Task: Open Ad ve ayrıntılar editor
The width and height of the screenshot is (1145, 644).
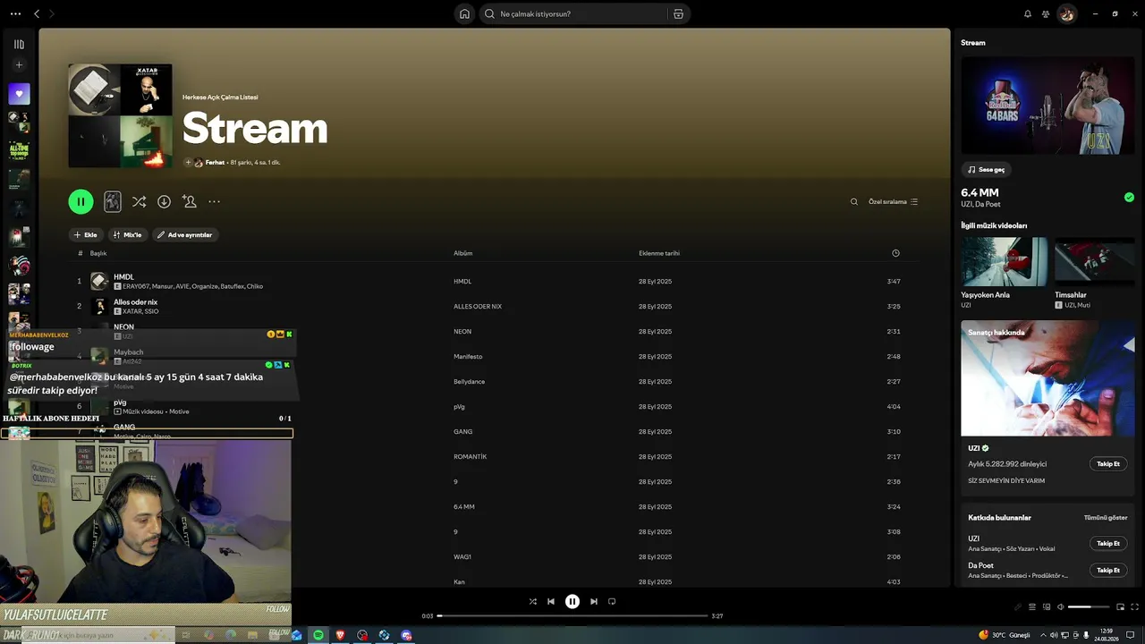Action: (x=185, y=235)
